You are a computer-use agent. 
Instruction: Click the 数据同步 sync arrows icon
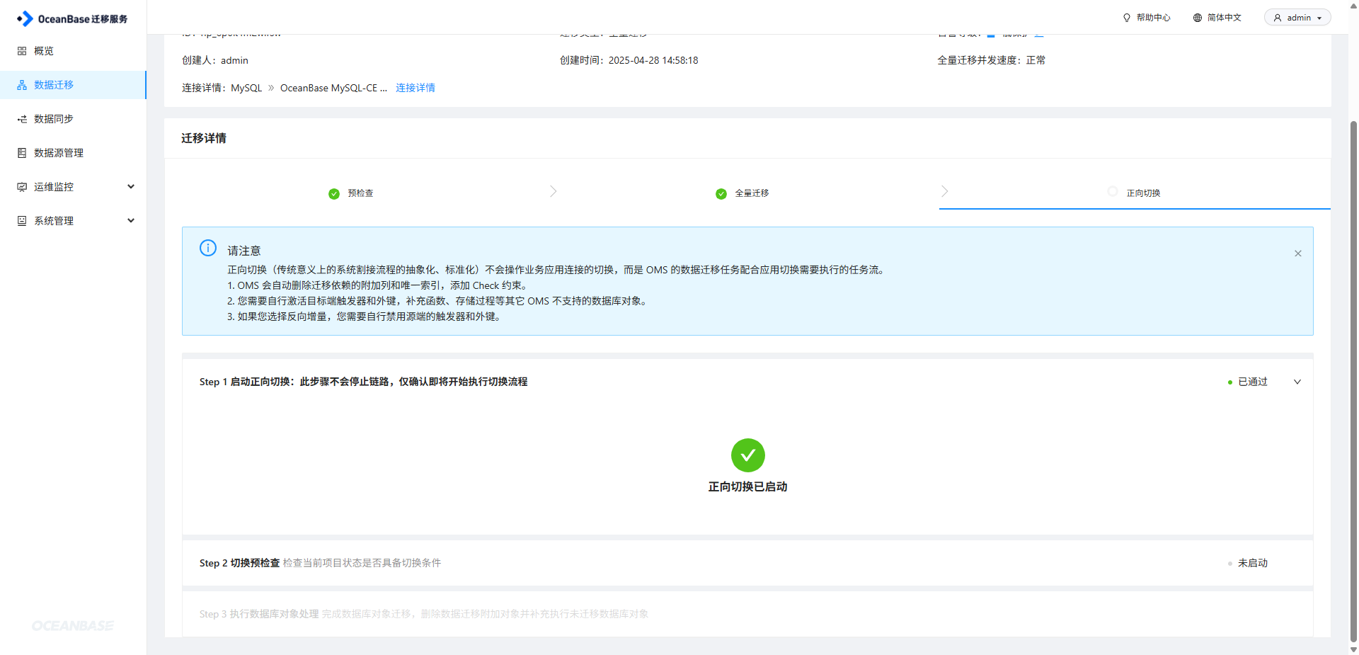[x=22, y=119]
